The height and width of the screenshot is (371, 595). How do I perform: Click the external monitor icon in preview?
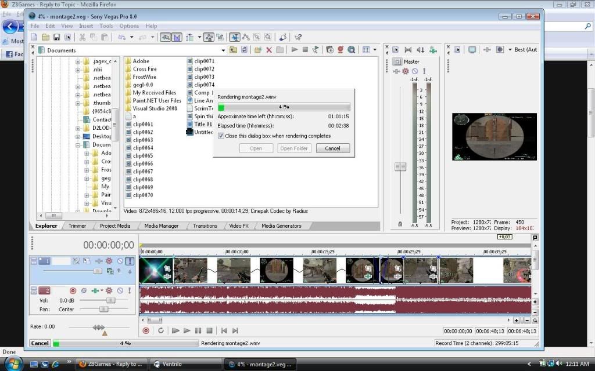coord(472,50)
